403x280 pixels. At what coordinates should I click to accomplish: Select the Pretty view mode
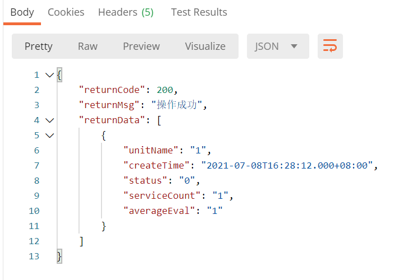tap(39, 46)
